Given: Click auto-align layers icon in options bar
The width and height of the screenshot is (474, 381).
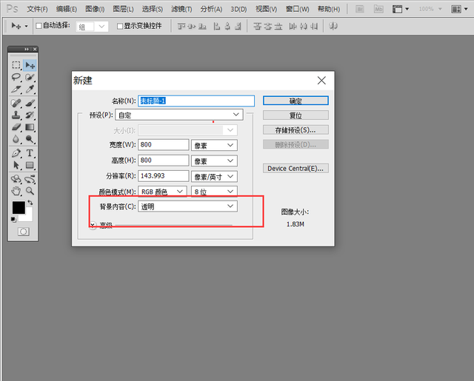Looking at the screenshot, I should pyautogui.click(x=333, y=27).
